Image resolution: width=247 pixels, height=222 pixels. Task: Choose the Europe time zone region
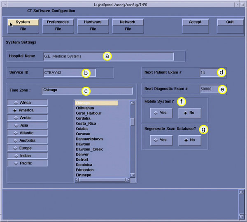tap(28, 148)
